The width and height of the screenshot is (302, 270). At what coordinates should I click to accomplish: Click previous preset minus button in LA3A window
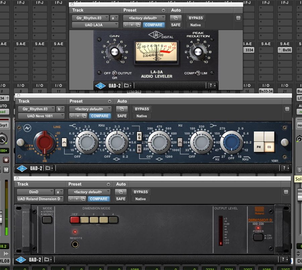pyautogui.click(x=126, y=25)
